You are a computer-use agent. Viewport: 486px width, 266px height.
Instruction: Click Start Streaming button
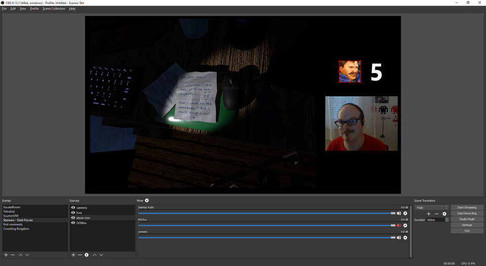[x=467, y=207]
